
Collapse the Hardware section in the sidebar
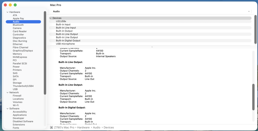7,12
